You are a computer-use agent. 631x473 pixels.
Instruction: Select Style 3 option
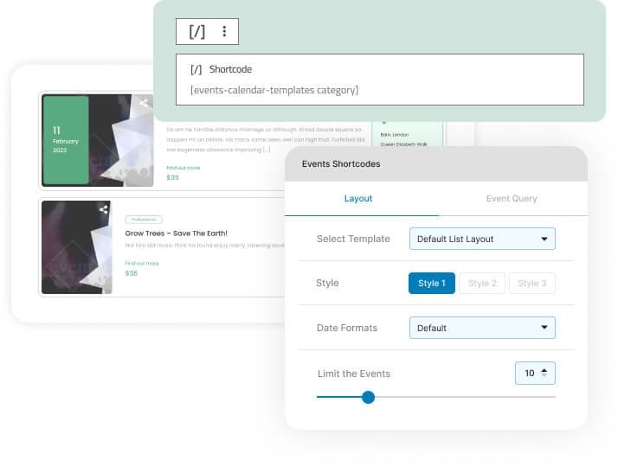[x=531, y=284]
